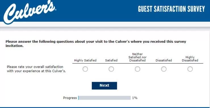Select the Highly Dissatisfied radio button
The image size is (210, 108).
[190, 69]
